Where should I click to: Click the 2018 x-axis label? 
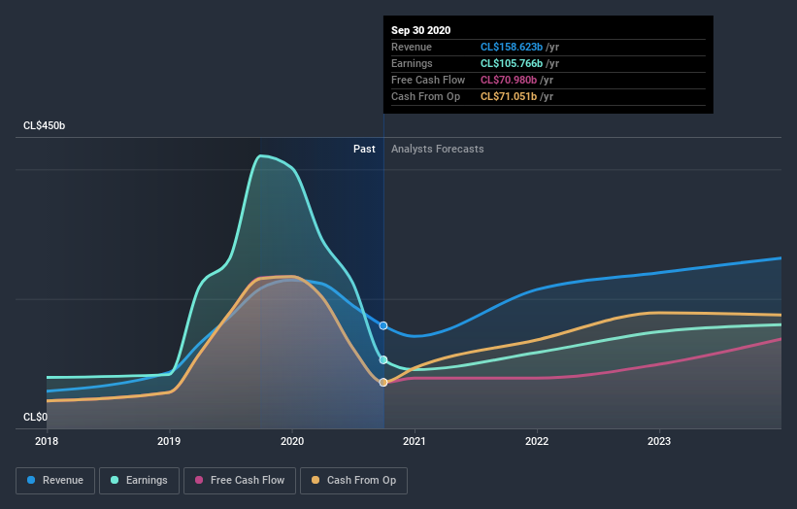click(x=47, y=441)
